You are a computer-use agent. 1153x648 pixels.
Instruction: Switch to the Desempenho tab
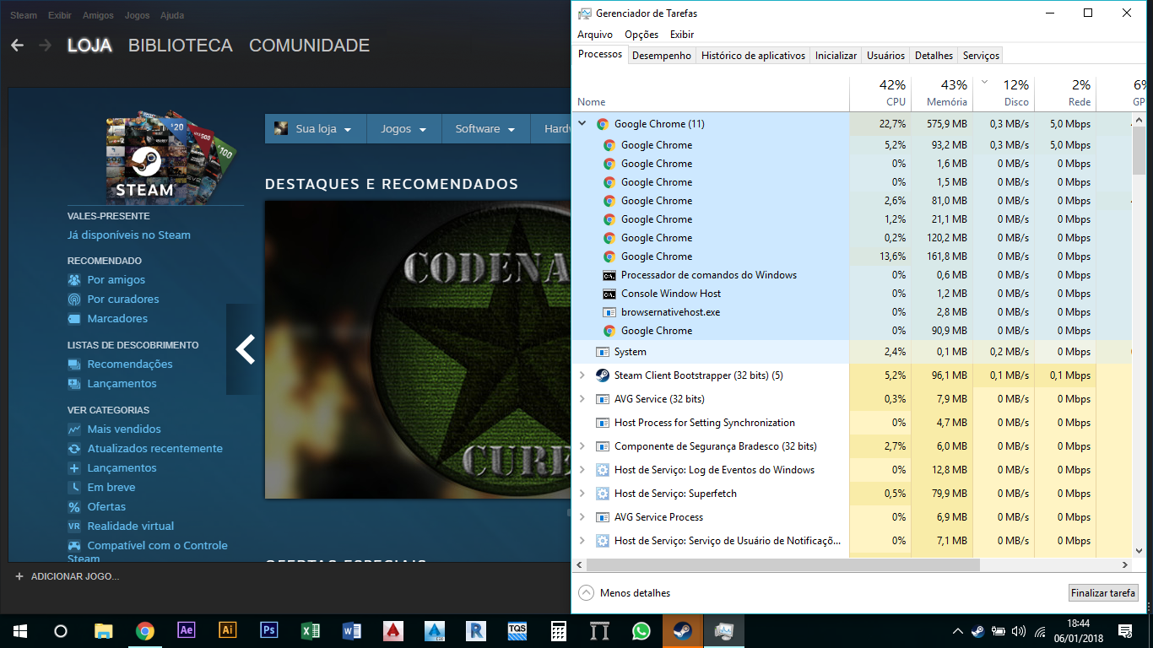(x=662, y=56)
